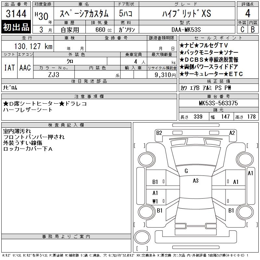Click the model code DAA-MK53S

(x=186, y=30)
